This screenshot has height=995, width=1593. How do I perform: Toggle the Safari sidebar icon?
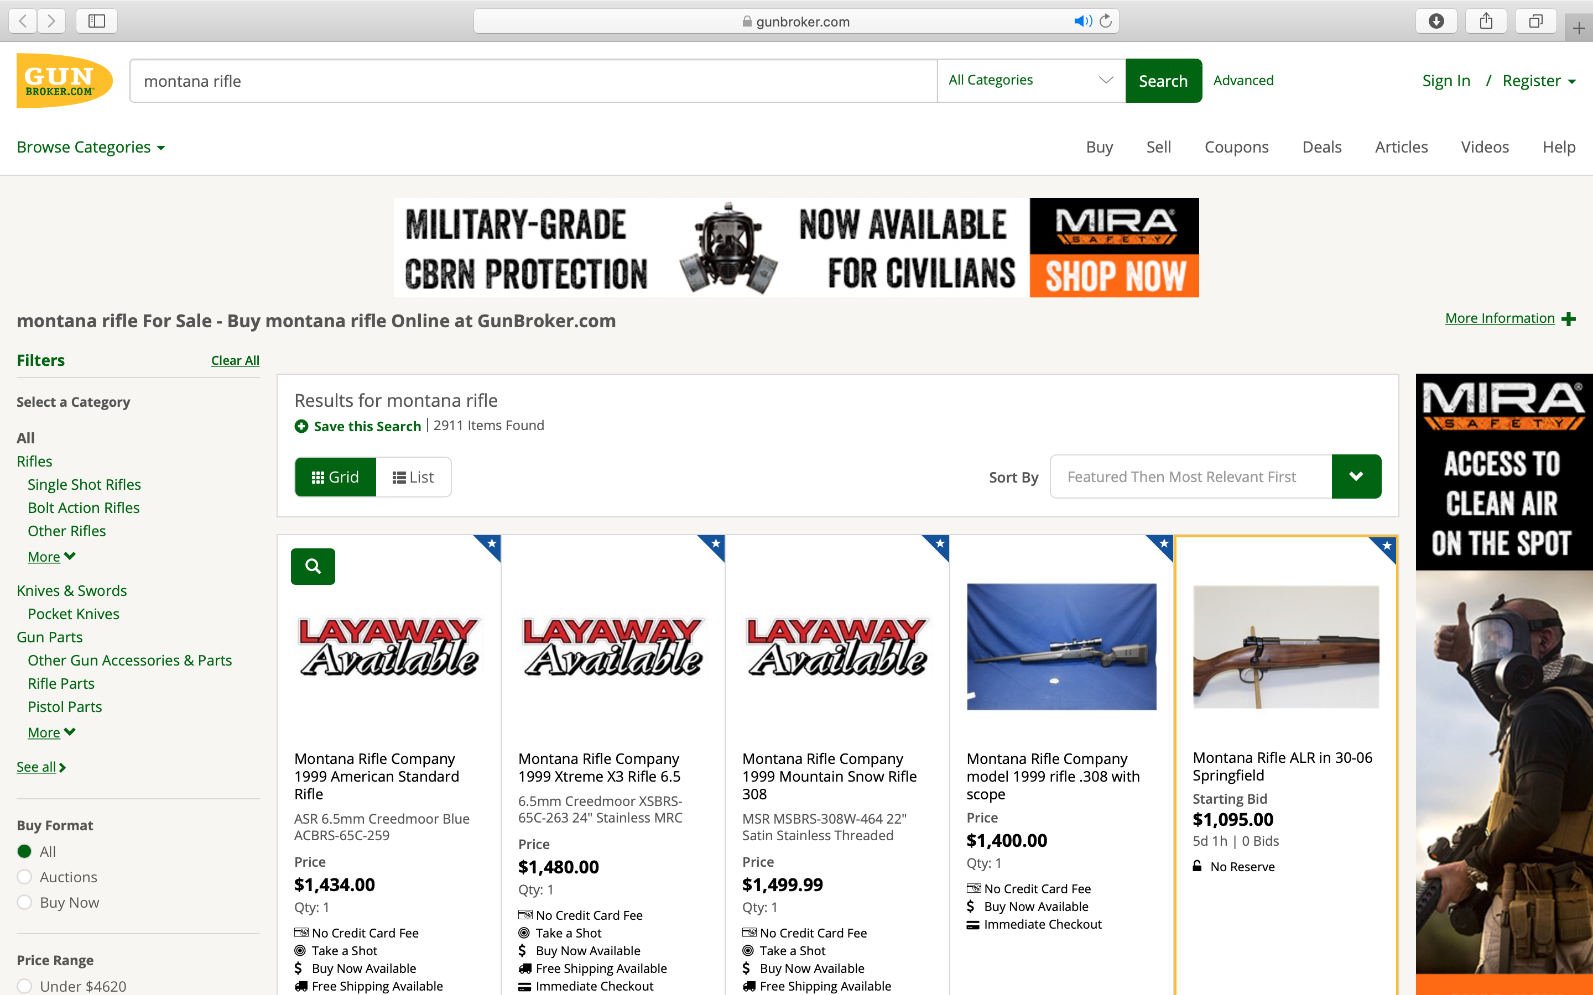(x=97, y=21)
